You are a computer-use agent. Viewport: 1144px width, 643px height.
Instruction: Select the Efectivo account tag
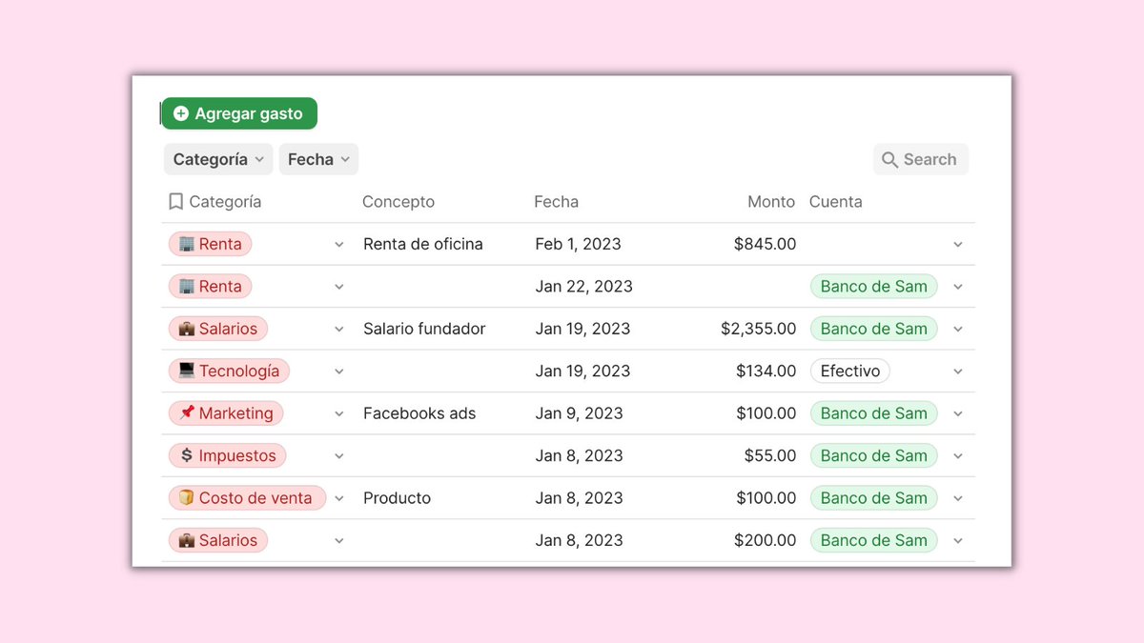[849, 371]
